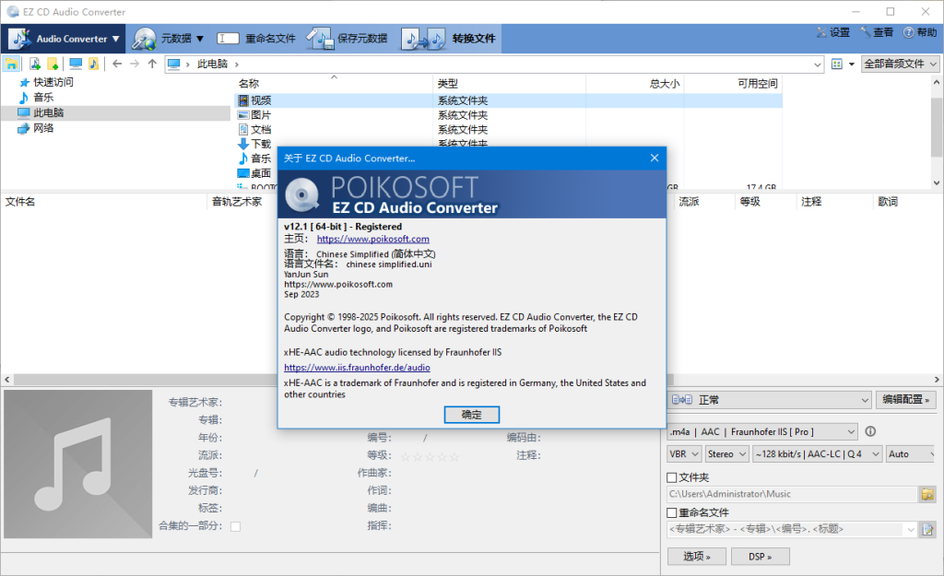This screenshot has width=944, height=576.
Task: Open the 查看 view menu
Action: coord(877,32)
